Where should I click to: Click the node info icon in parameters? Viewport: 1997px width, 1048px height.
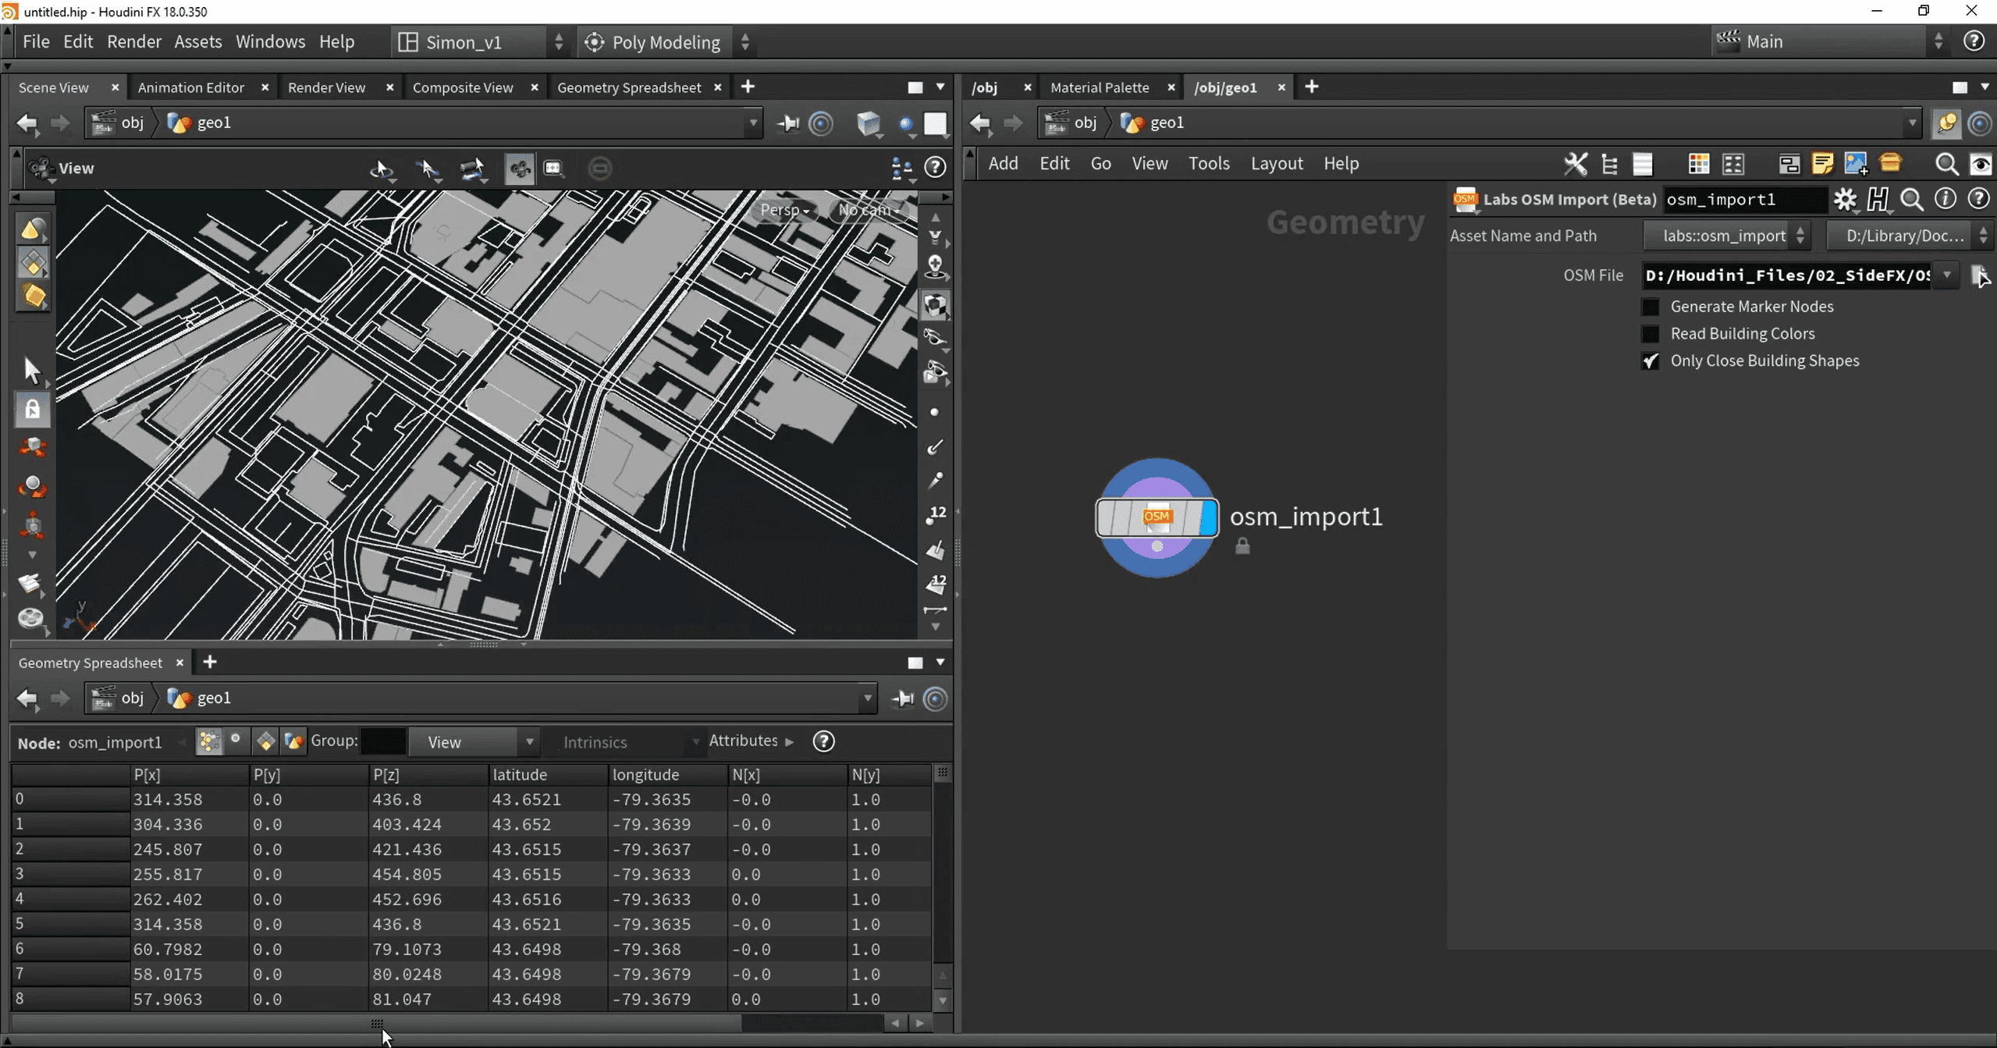(x=1945, y=200)
